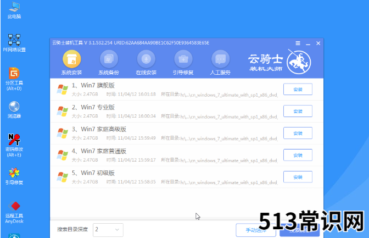
Task: Click the title bar version text V 3.1.532.254
Action: (x=98, y=43)
